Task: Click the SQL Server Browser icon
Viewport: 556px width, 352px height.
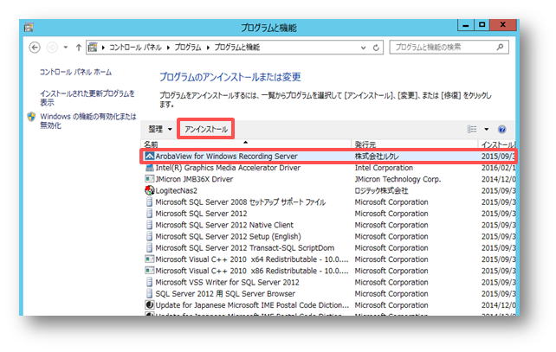Action: tap(149, 293)
